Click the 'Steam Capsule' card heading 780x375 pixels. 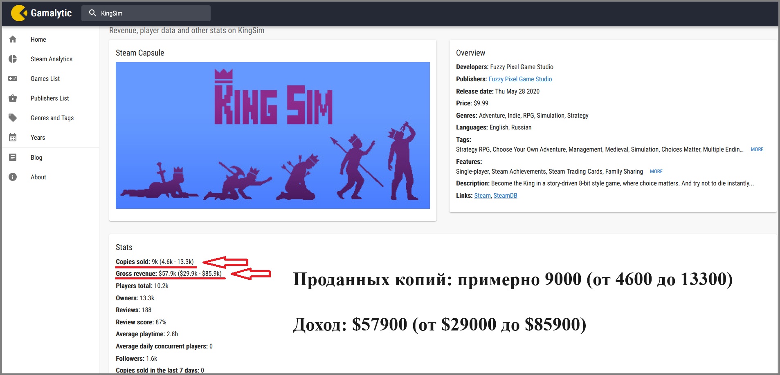(x=140, y=53)
